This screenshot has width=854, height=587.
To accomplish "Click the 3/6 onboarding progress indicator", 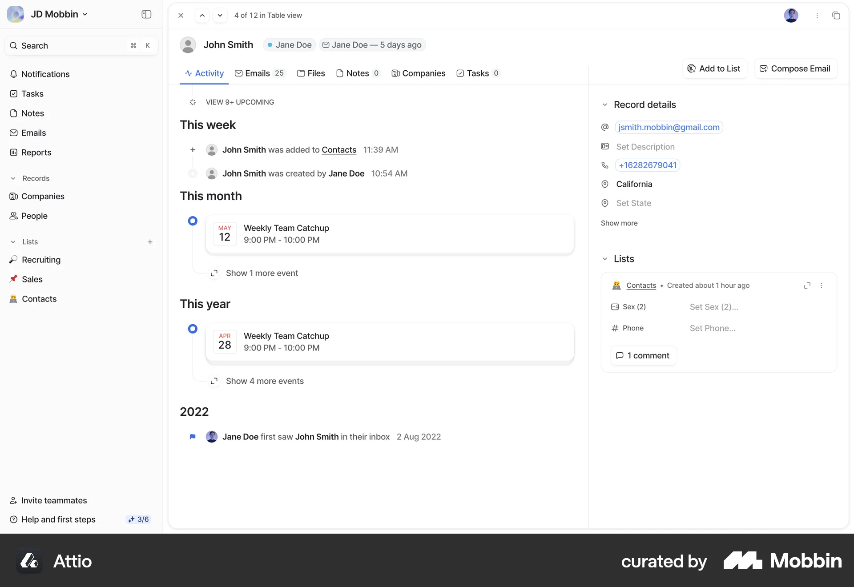I will tap(138, 519).
